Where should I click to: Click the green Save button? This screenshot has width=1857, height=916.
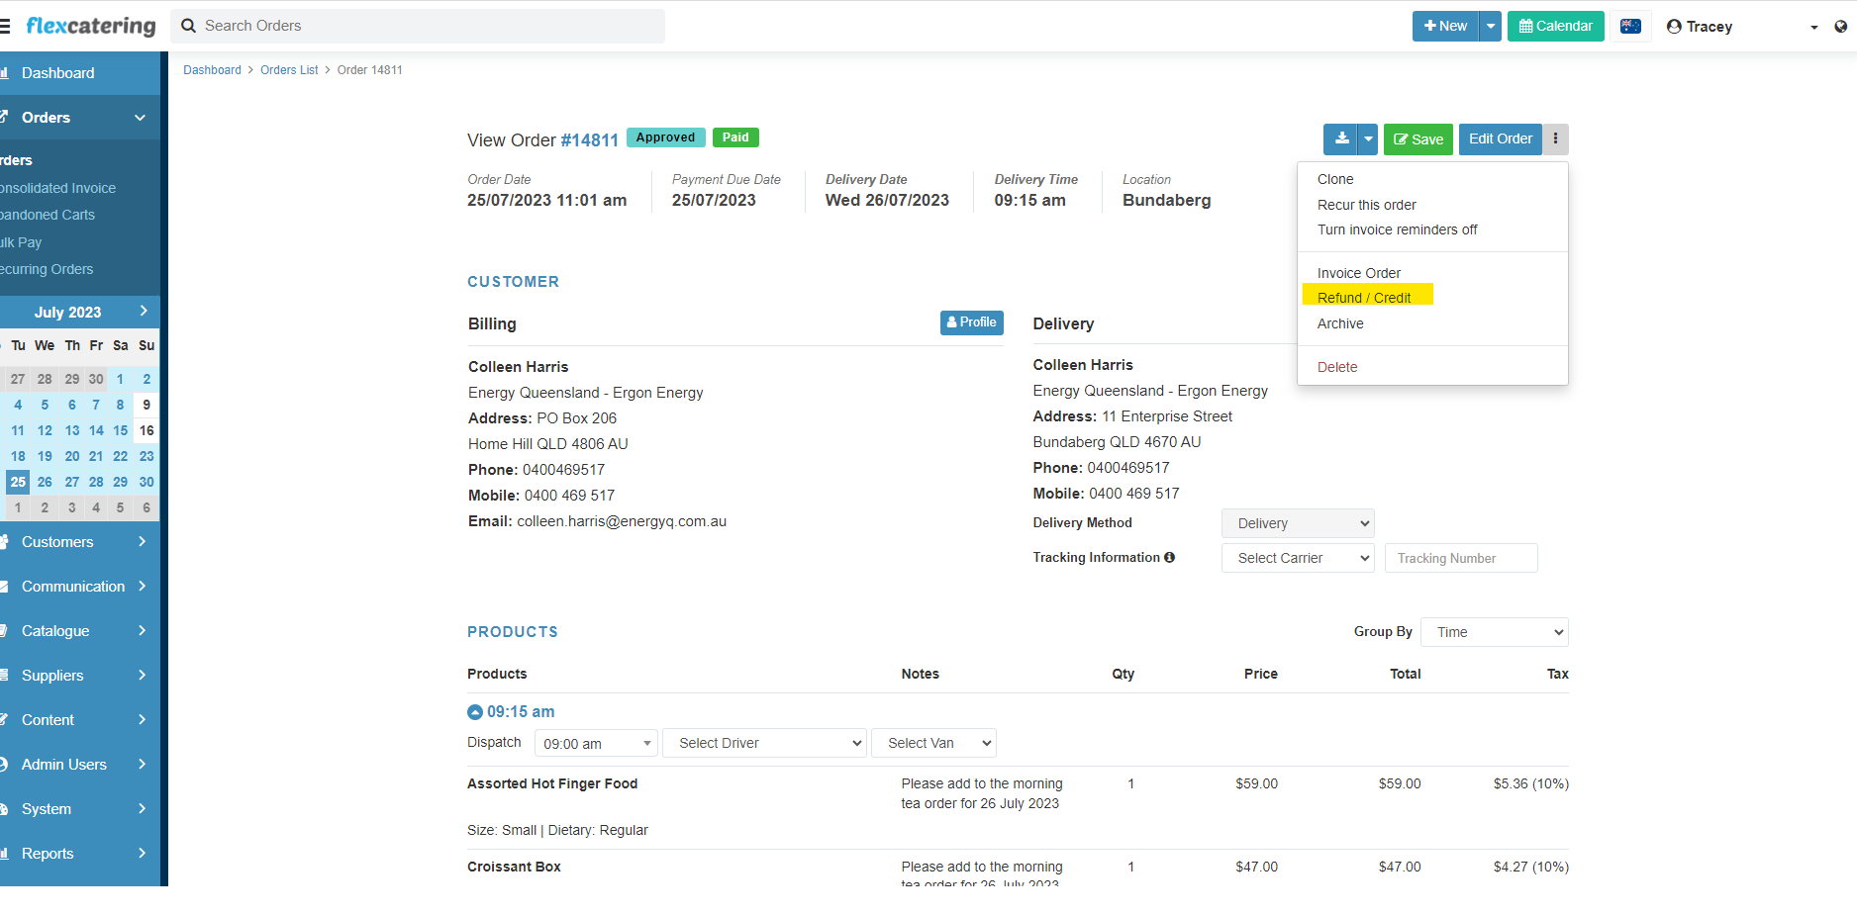point(1418,139)
